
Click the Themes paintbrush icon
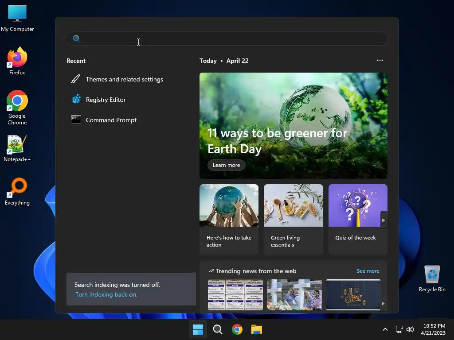point(75,79)
